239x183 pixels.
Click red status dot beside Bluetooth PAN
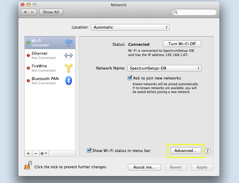coord(28,81)
